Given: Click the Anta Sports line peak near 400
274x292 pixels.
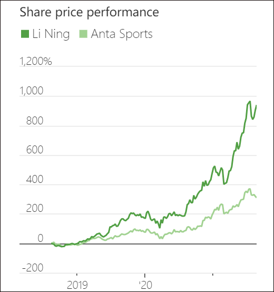Looking at the screenshot, I should click(250, 189).
